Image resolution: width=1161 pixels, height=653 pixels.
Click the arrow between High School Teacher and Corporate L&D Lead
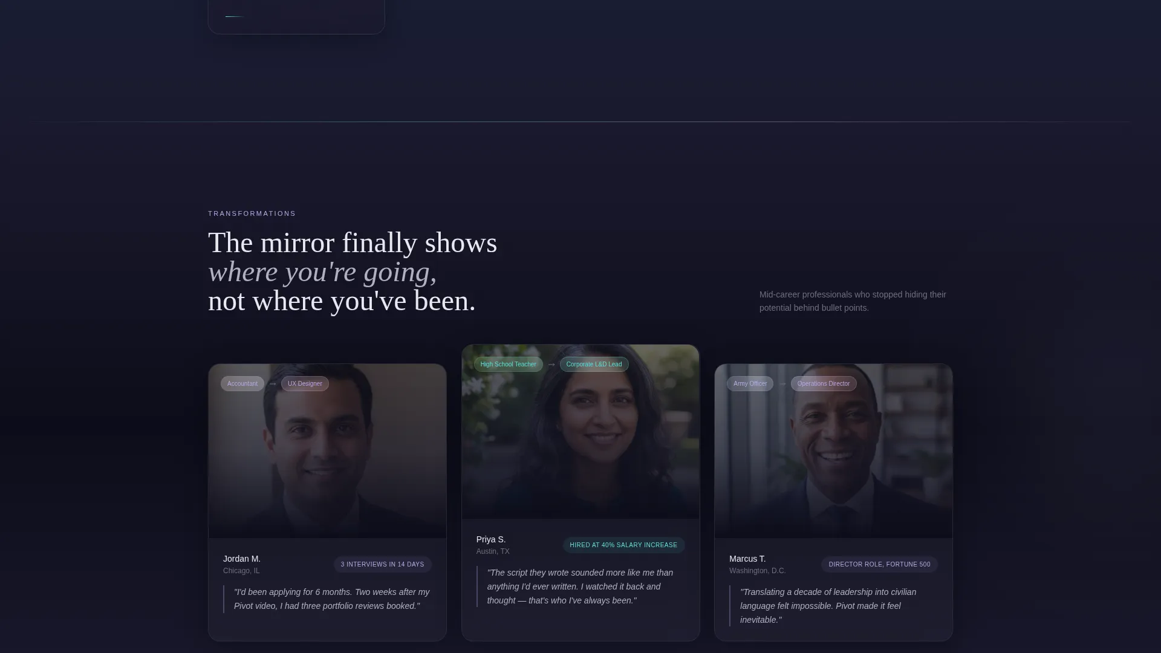click(551, 365)
